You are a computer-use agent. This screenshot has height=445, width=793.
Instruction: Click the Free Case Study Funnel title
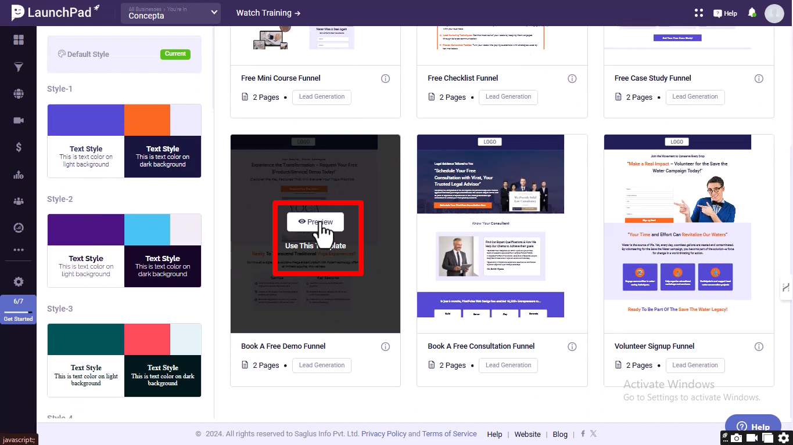point(653,78)
